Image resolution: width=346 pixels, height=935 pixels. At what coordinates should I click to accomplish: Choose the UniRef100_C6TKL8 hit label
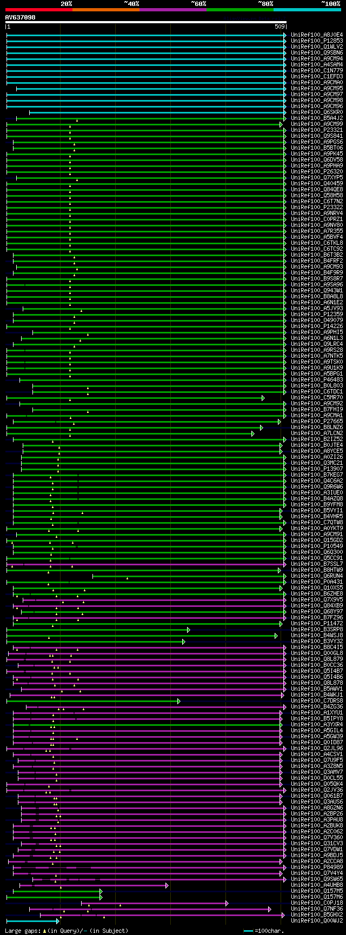[317, 243]
